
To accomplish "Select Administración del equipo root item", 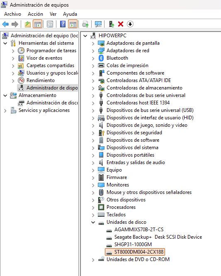I will (44, 36).
